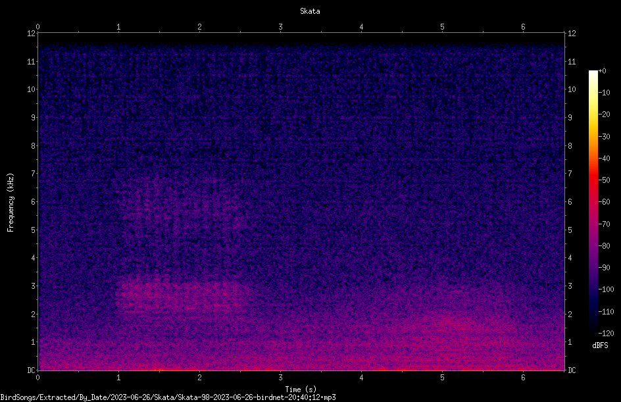Select the "-110" value on the dBFS scale

point(606,312)
